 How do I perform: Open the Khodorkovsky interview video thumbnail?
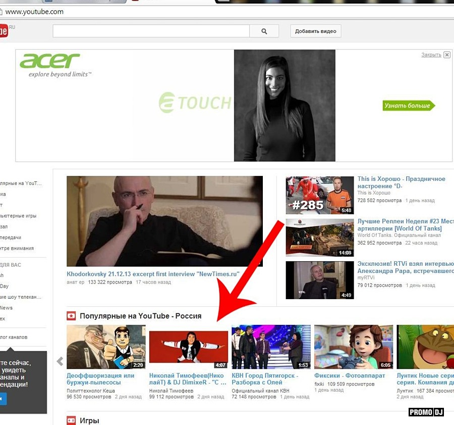coord(165,221)
